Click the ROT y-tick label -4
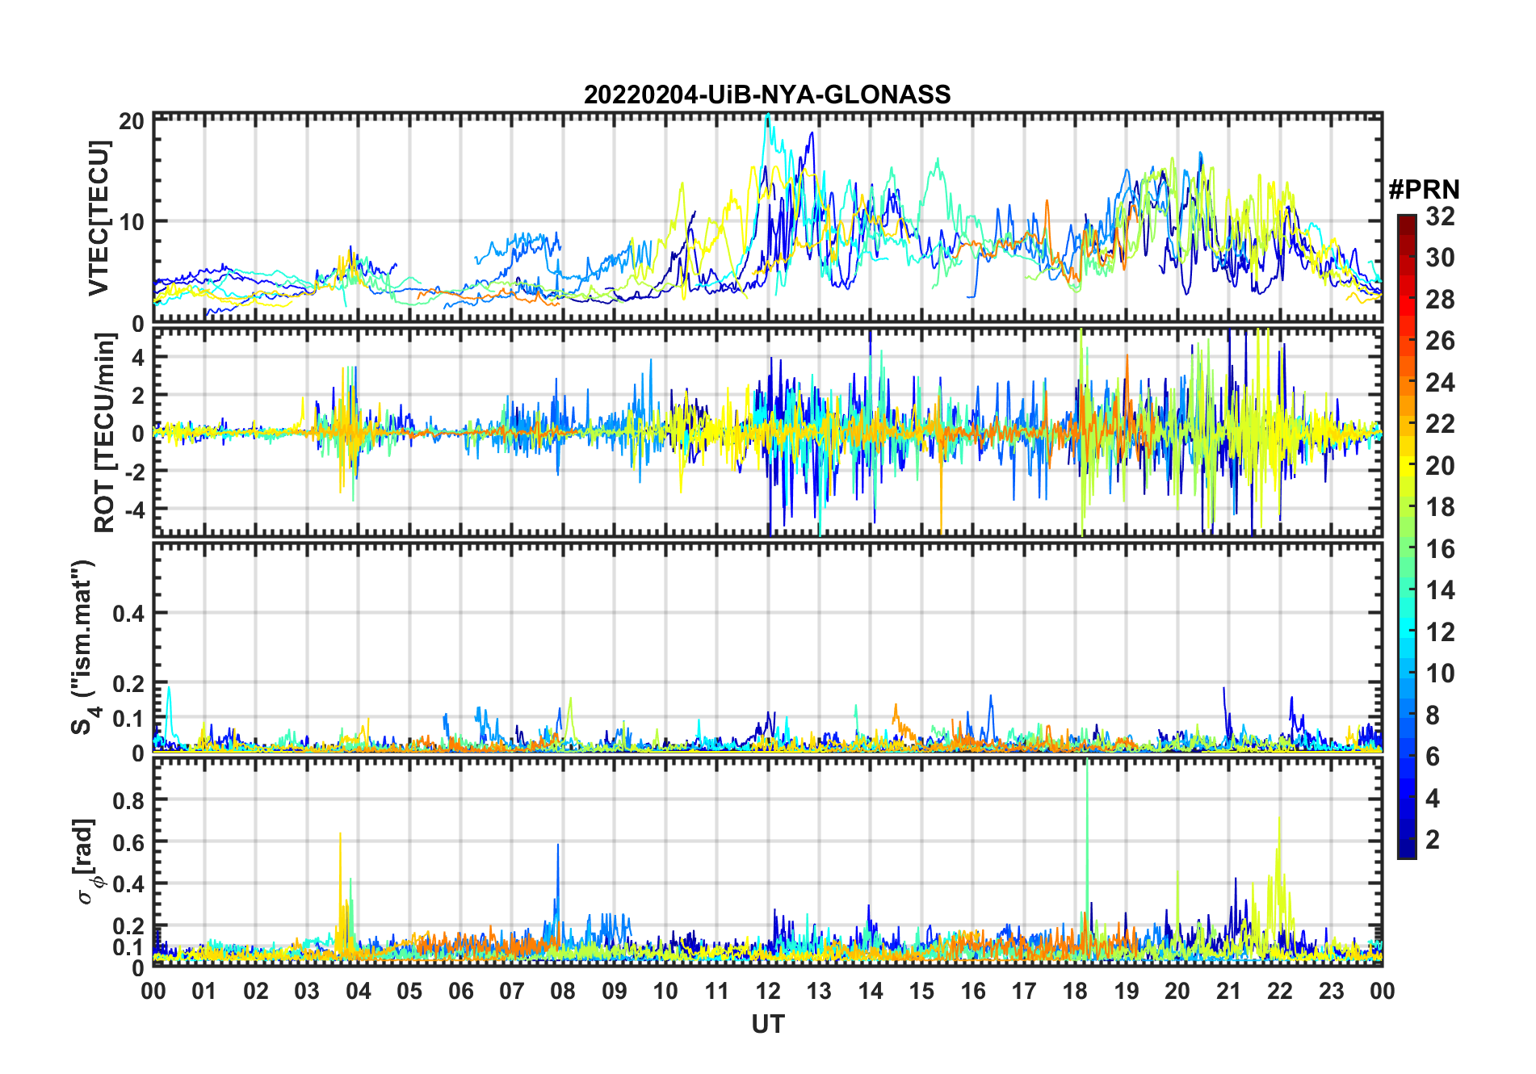1536x1074 pixels. pyautogui.click(x=134, y=510)
